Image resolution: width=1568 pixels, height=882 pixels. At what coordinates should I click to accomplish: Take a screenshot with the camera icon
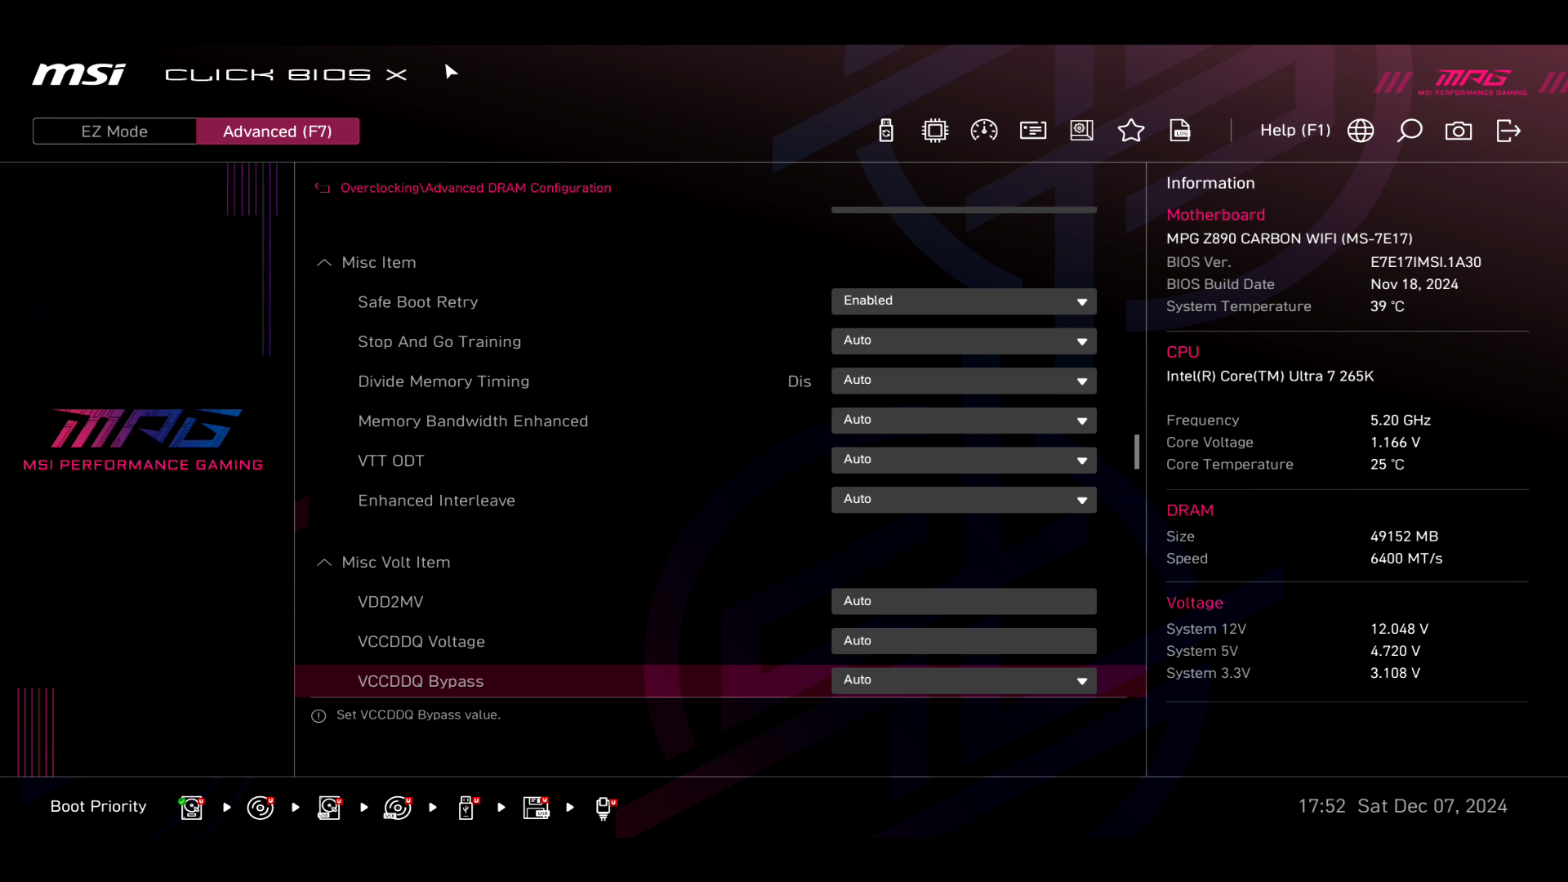[x=1459, y=131]
